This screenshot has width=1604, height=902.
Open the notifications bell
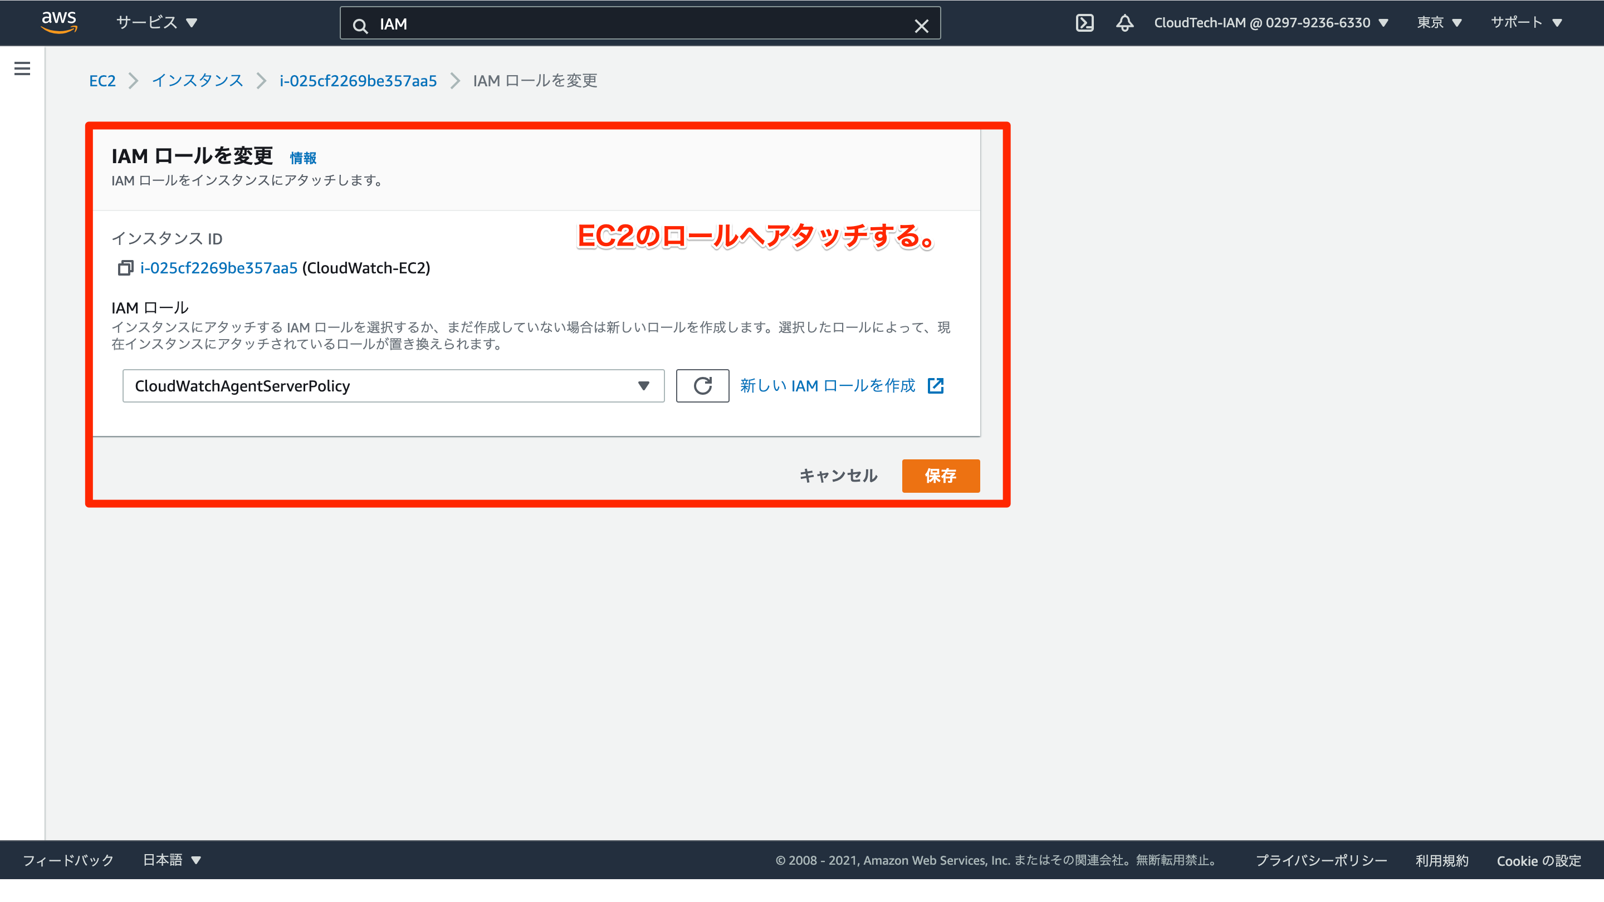coord(1124,23)
